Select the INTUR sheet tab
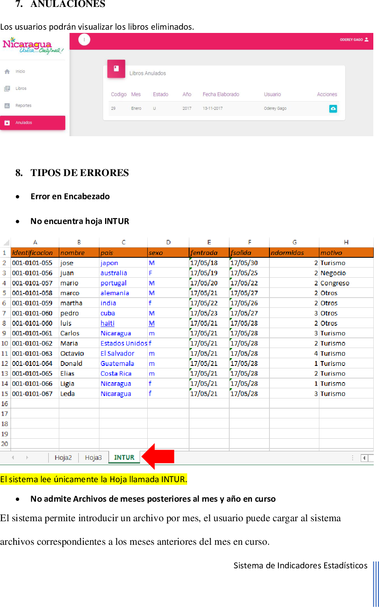 [x=124, y=458]
